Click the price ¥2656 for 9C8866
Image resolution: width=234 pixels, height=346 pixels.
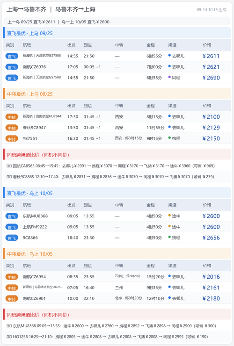click(x=211, y=238)
